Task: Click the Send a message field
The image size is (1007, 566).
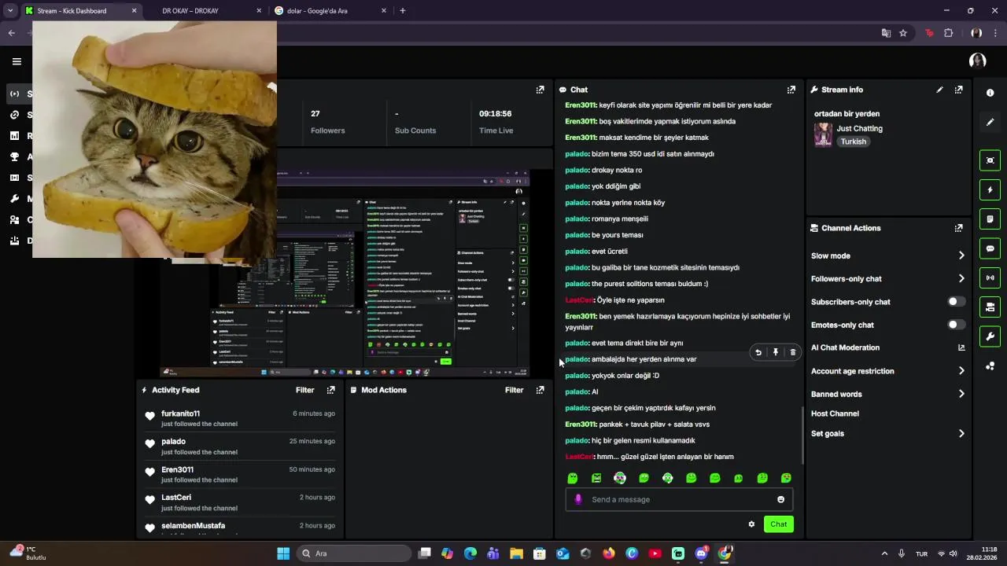Action: (x=679, y=499)
